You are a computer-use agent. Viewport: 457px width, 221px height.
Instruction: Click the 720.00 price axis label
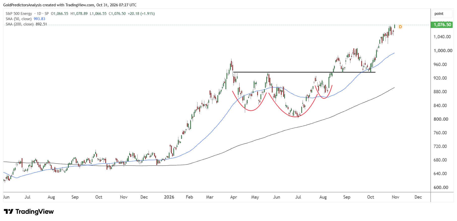pyautogui.click(x=440, y=146)
